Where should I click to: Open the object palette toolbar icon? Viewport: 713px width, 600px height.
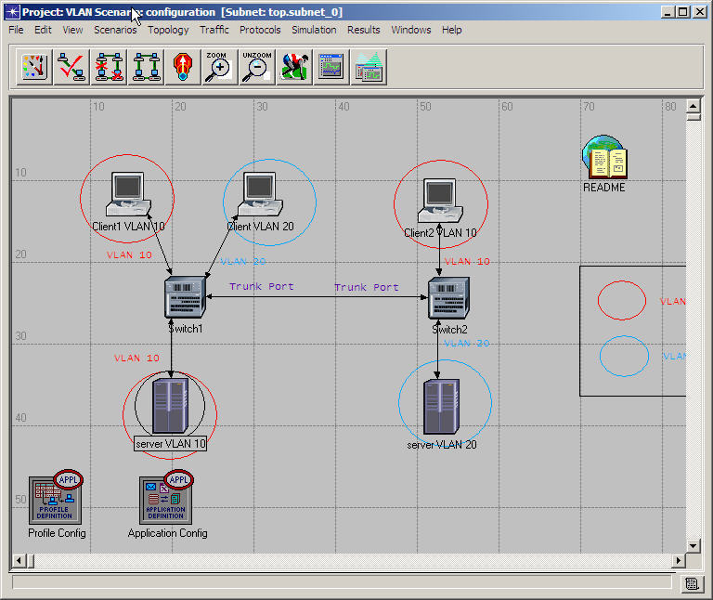coord(34,67)
